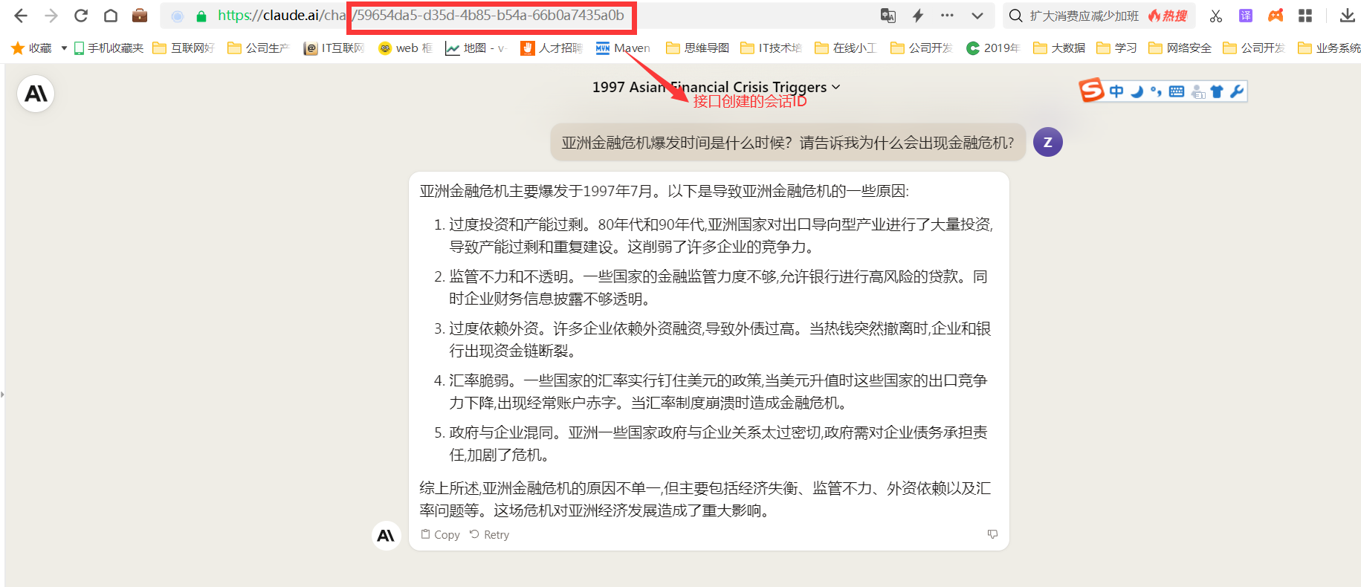
Task: Click the search box with 扩大消费应减少加班
Action: [1084, 16]
